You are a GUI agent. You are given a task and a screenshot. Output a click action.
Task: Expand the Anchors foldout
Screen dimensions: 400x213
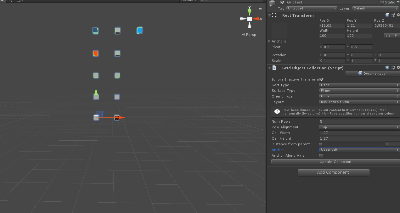(x=269, y=41)
